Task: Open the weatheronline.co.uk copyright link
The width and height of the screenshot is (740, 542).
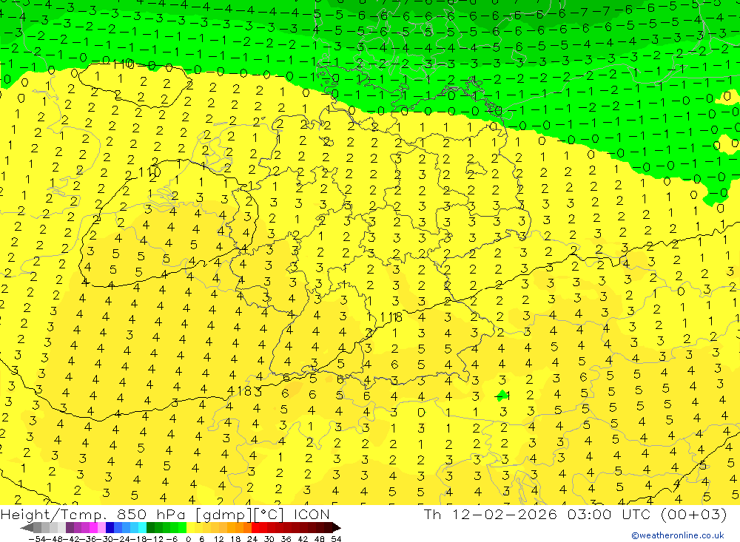Action: tap(678, 535)
